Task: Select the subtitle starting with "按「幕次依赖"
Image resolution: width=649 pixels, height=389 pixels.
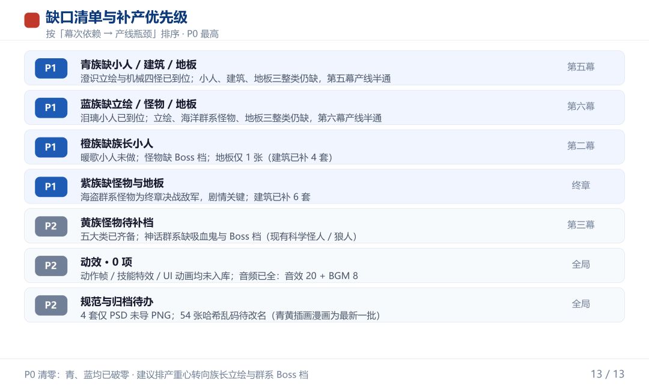Action: [x=132, y=34]
